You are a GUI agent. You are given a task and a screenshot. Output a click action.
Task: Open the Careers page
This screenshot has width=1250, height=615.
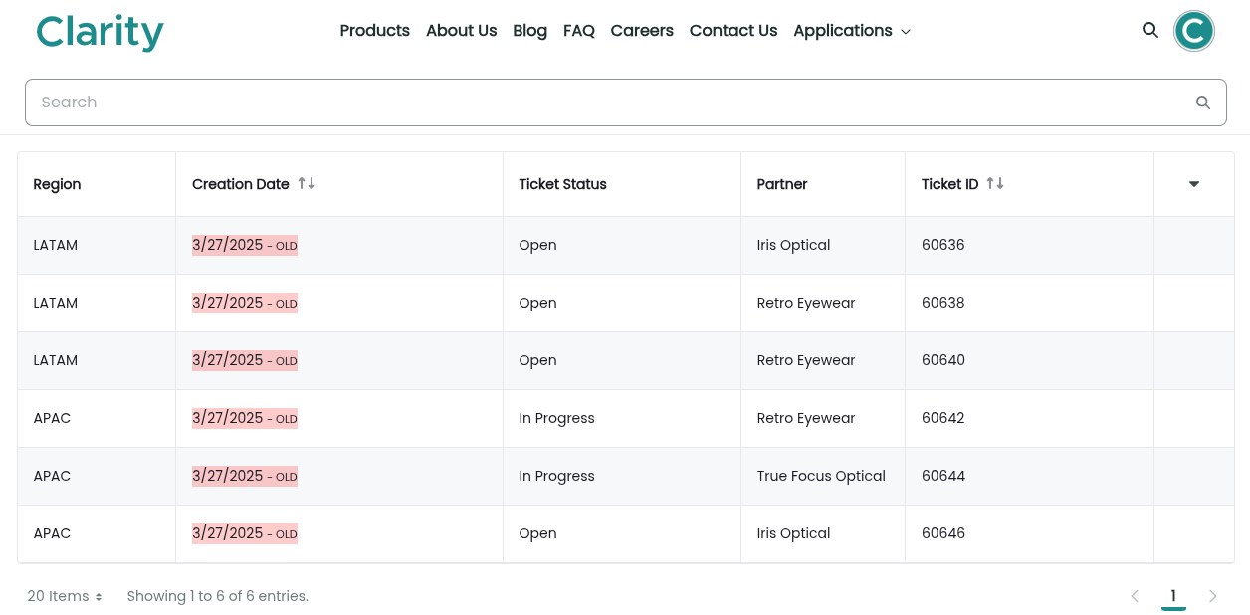click(x=642, y=31)
